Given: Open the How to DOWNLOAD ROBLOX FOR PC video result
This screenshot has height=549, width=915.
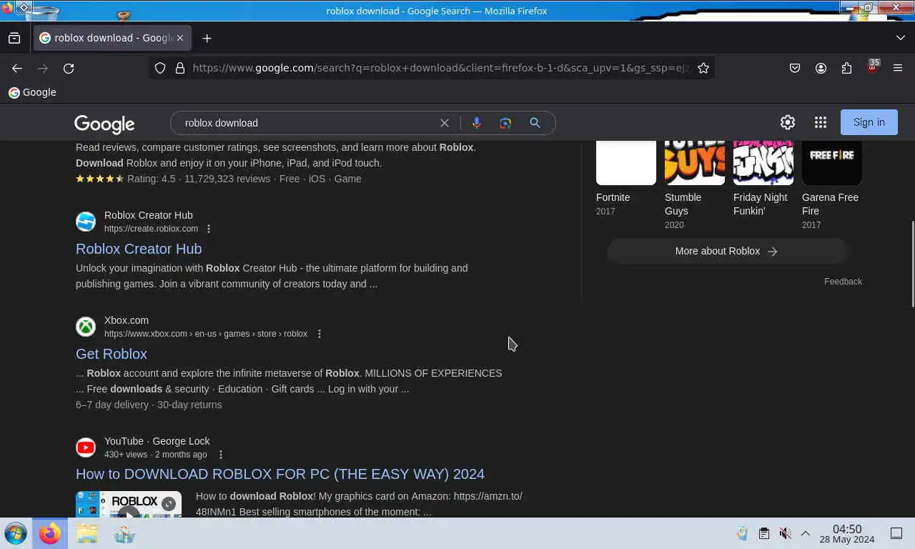Looking at the screenshot, I should click(280, 474).
